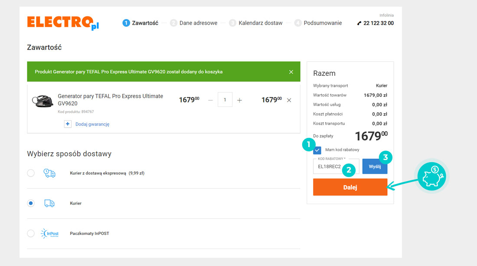
Task: Open the Dodaj gwarancję link
Action: pos(92,124)
